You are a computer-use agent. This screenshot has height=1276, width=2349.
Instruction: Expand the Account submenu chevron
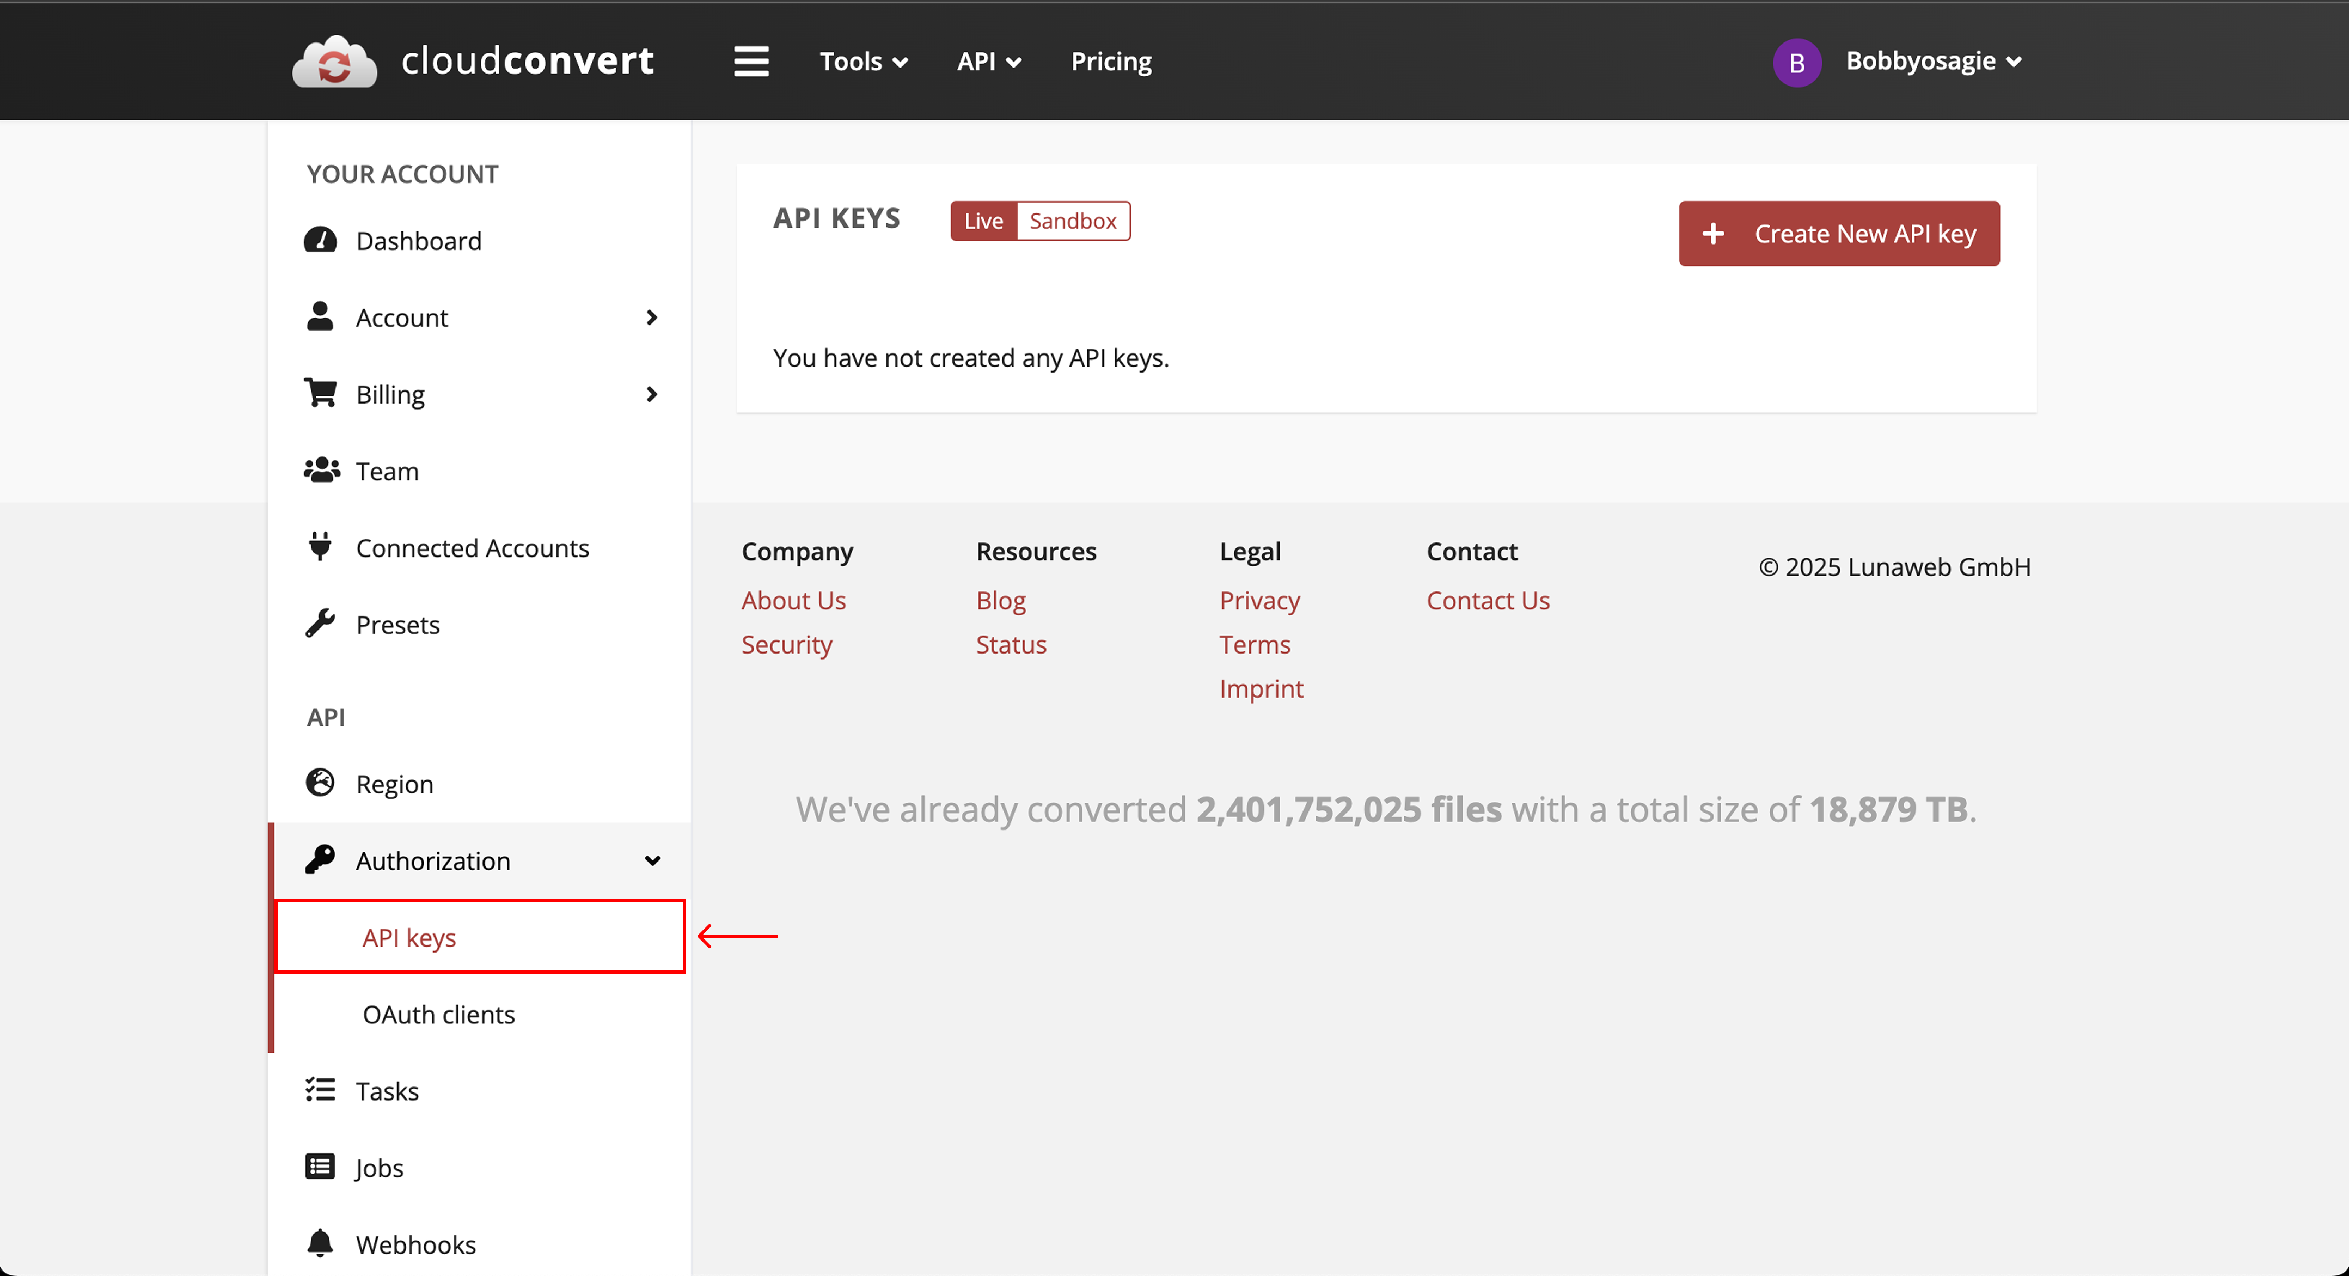click(651, 318)
